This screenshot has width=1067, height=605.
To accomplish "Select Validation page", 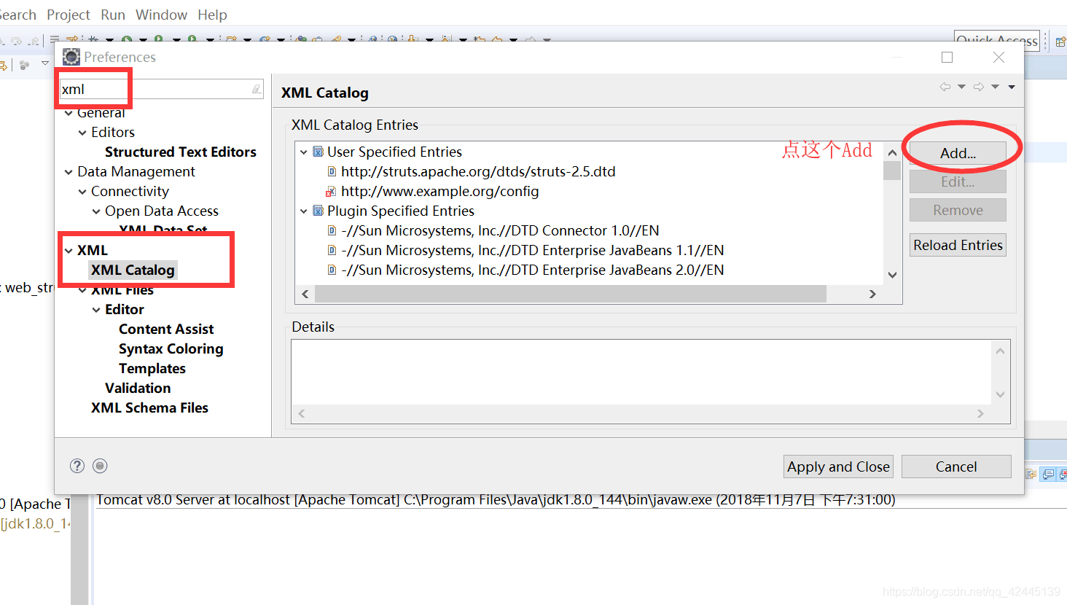I will [x=138, y=388].
